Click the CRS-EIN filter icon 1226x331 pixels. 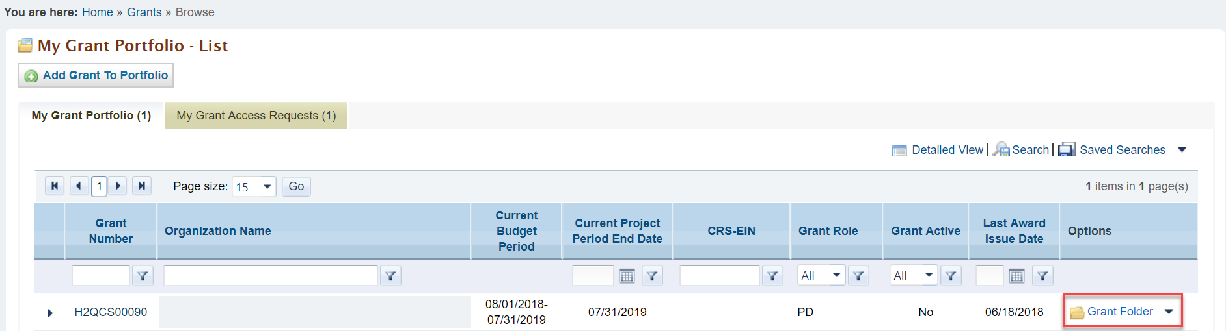[772, 276]
